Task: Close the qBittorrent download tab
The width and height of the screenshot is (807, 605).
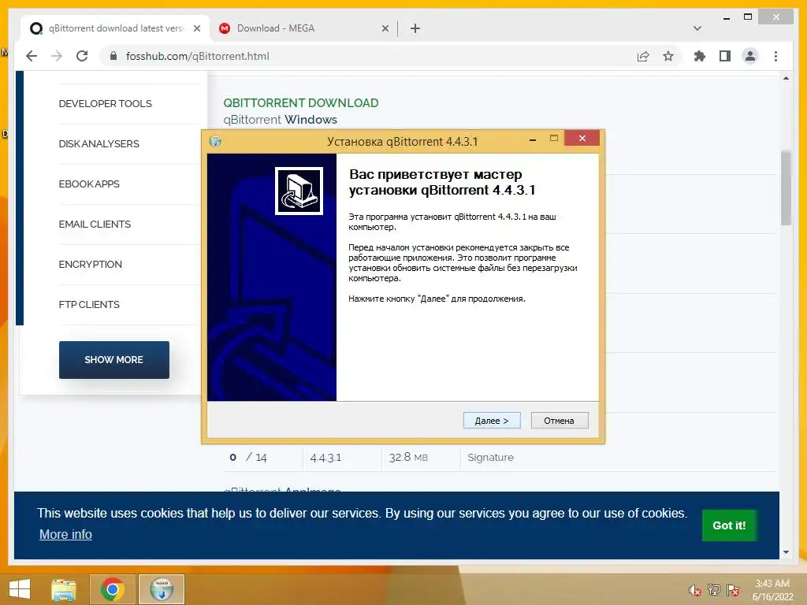Action: (196, 28)
